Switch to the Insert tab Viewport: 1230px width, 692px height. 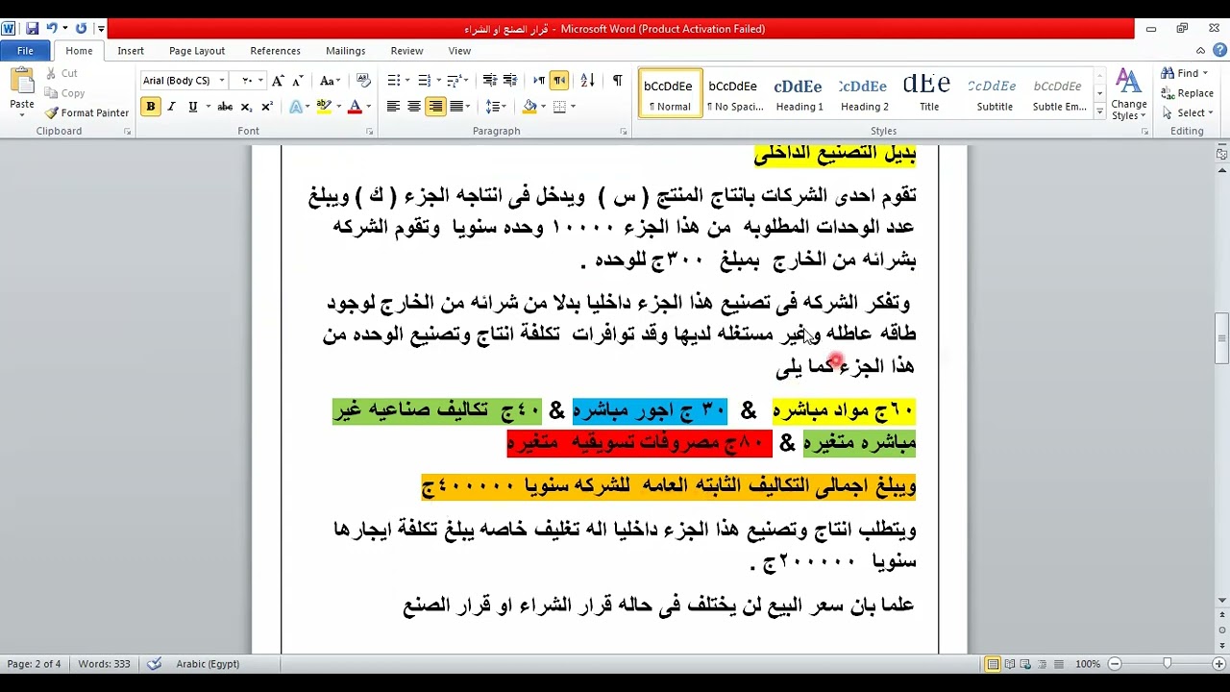131,51
